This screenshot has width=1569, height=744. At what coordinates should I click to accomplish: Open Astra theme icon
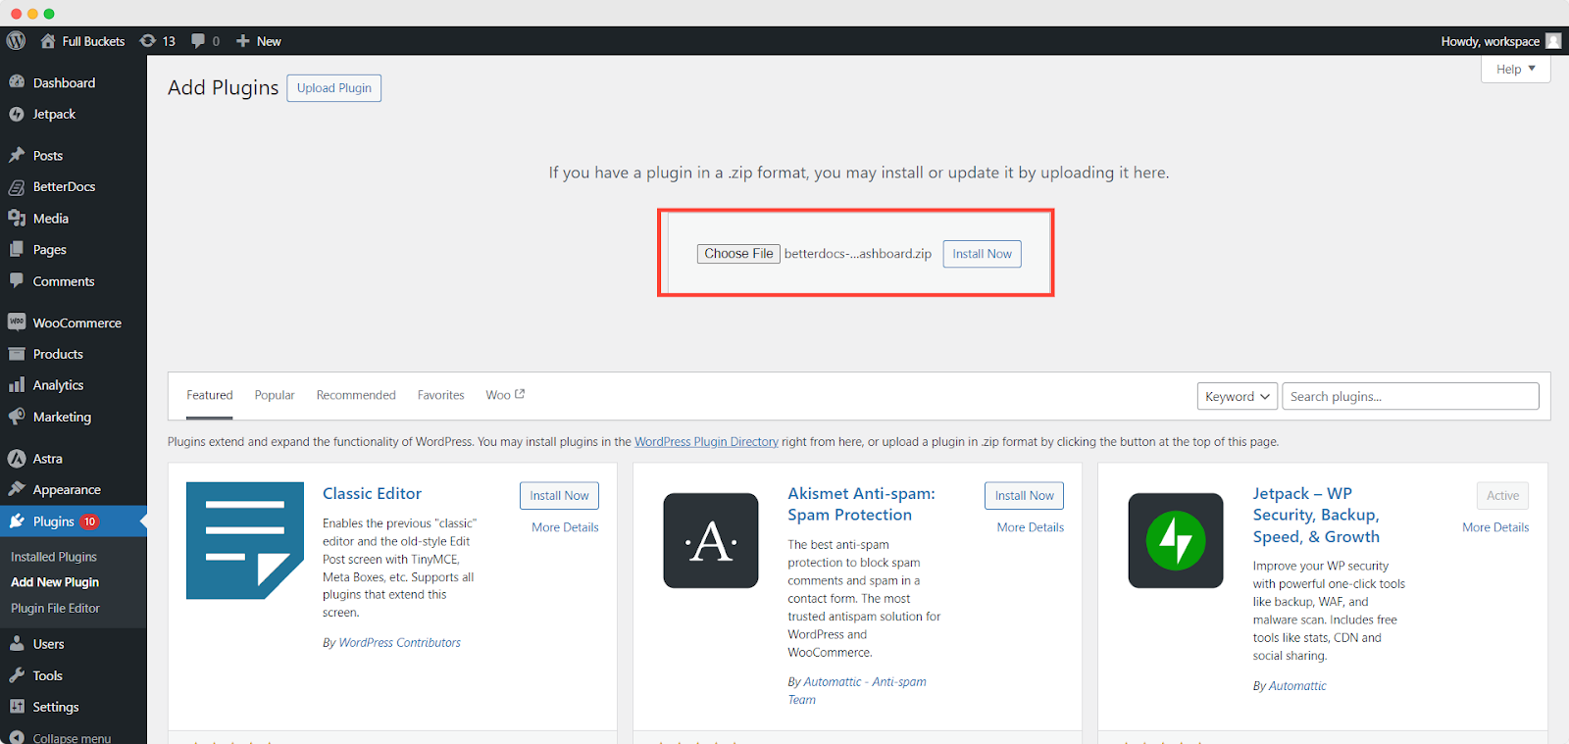coord(17,458)
